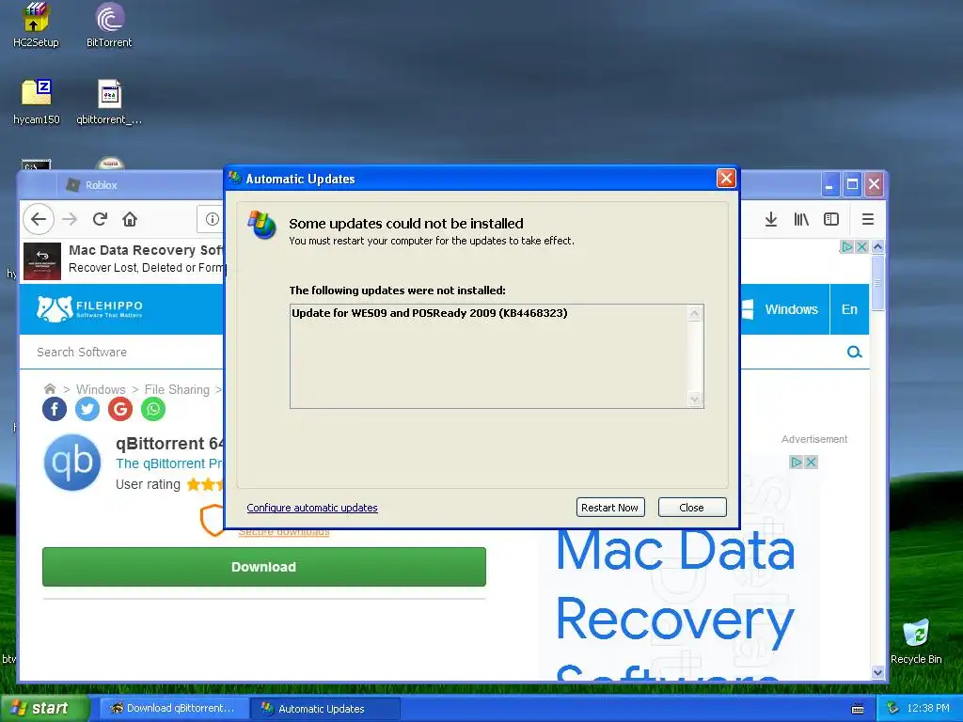The width and height of the screenshot is (963, 722).
Task: Open the browser downloads panel
Action: click(771, 219)
